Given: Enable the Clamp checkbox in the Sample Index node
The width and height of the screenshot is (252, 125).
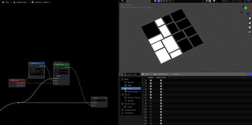Looking at the screenshot, I should [55, 76].
